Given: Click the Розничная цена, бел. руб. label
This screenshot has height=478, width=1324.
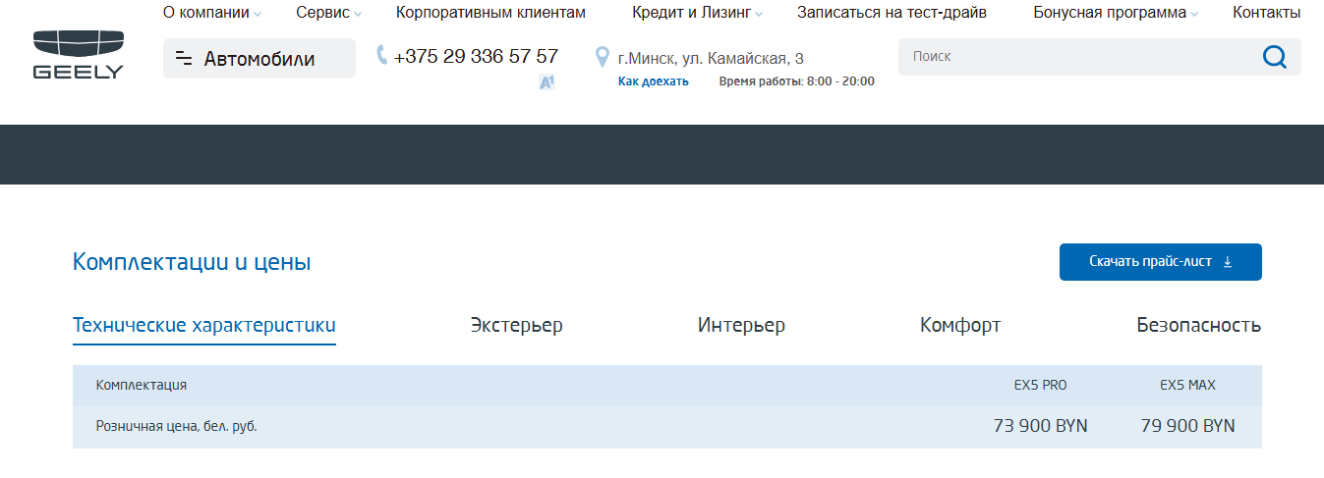Looking at the screenshot, I should pos(177,427).
